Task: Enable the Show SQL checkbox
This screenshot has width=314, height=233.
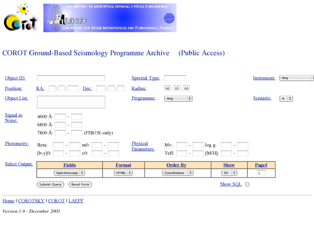Action: (247, 185)
